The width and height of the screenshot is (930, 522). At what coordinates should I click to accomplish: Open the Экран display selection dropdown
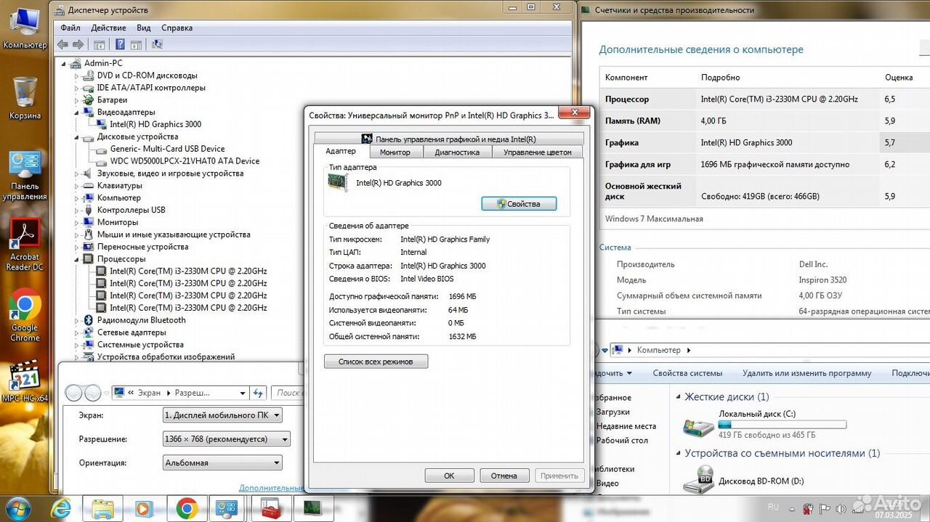222,415
